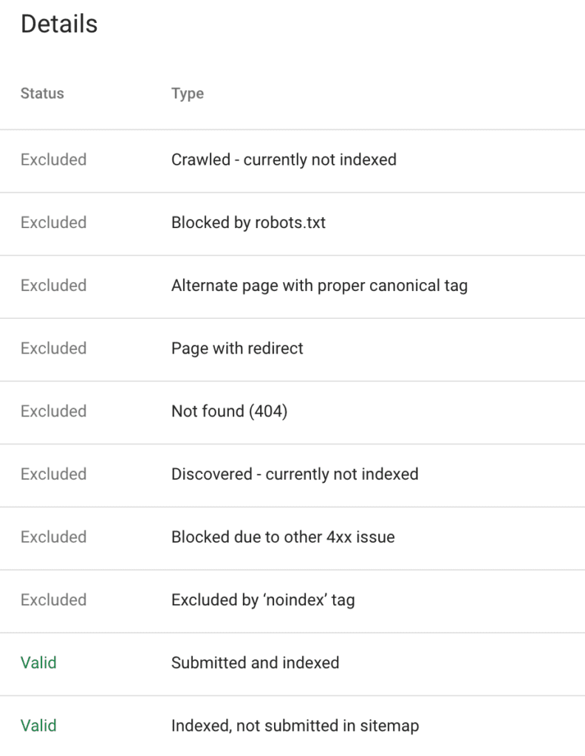Viewport: 585px width, 756px height.
Task: Click Excluded status next to 'Page with redirect'
Action: pos(53,348)
